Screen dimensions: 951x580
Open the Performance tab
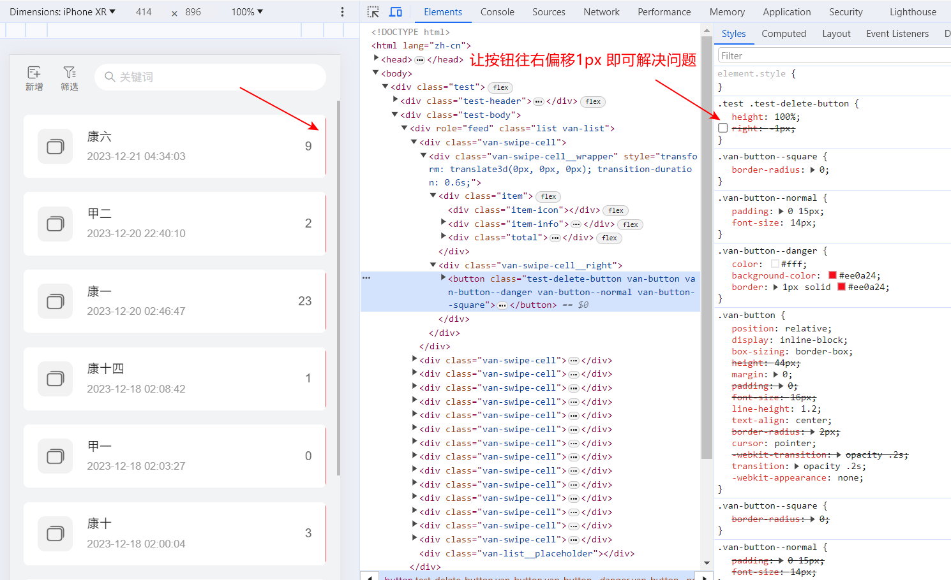click(664, 12)
